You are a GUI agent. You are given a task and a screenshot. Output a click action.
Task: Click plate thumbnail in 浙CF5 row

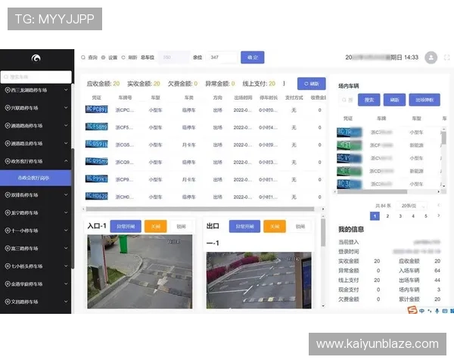[x=97, y=126]
